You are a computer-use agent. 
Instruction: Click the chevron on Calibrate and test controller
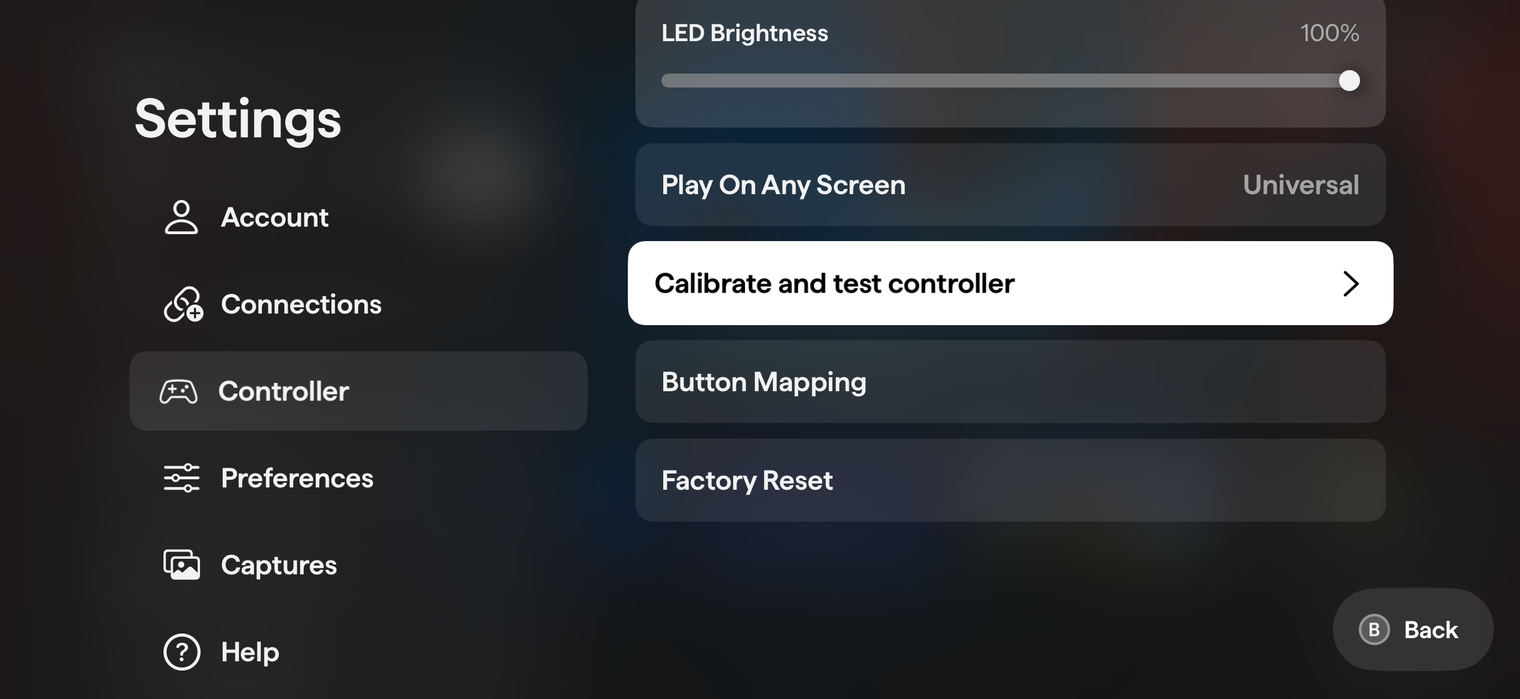1351,284
